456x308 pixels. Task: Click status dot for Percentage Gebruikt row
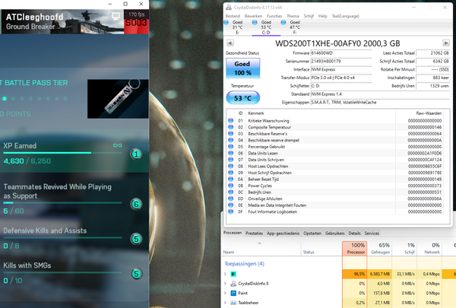(230, 147)
